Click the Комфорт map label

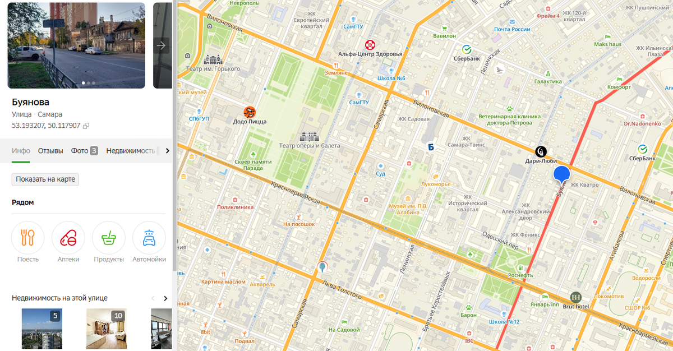619,87
